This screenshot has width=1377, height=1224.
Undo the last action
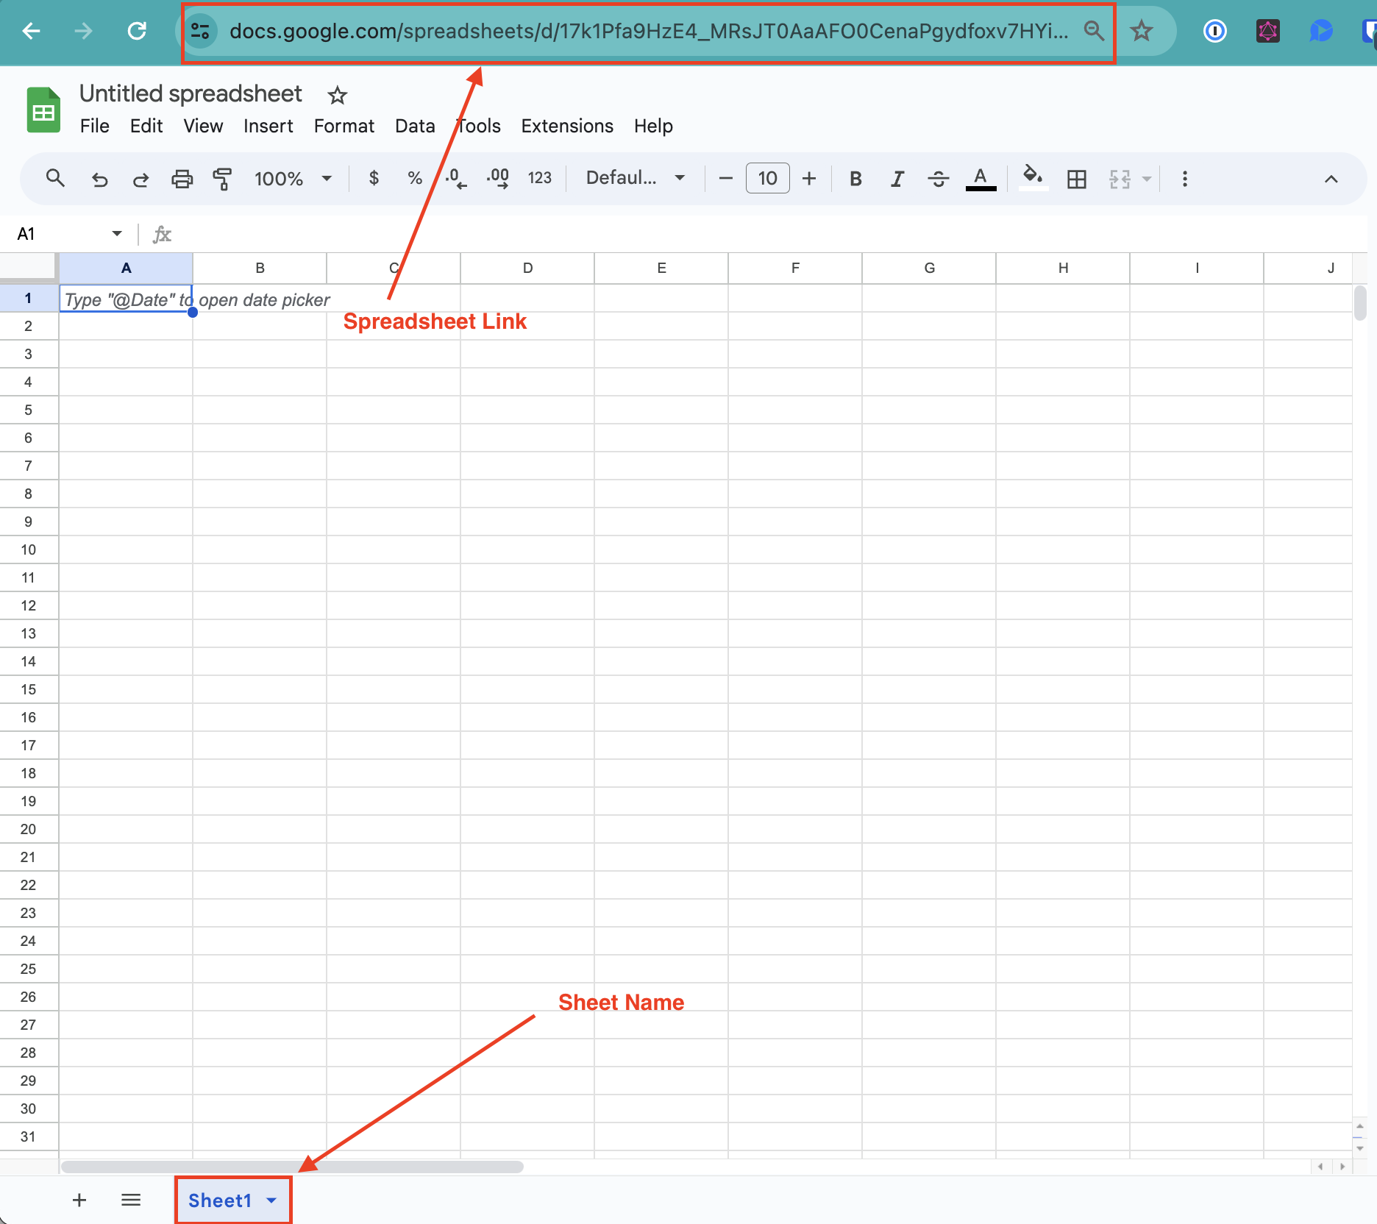click(x=99, y=179)
